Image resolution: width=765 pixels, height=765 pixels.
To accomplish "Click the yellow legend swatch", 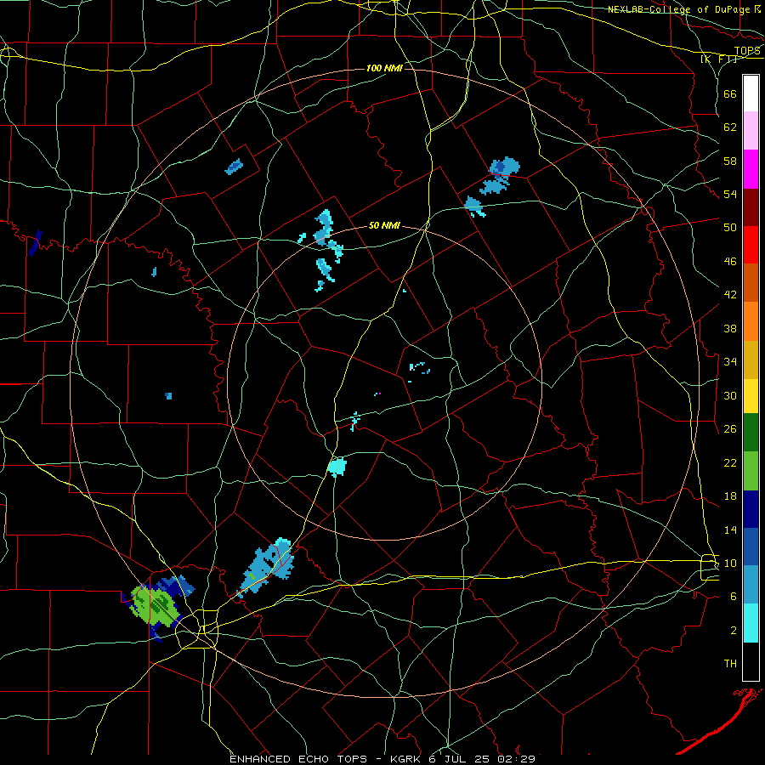I will pyautogui.click(x=751, y=395).
